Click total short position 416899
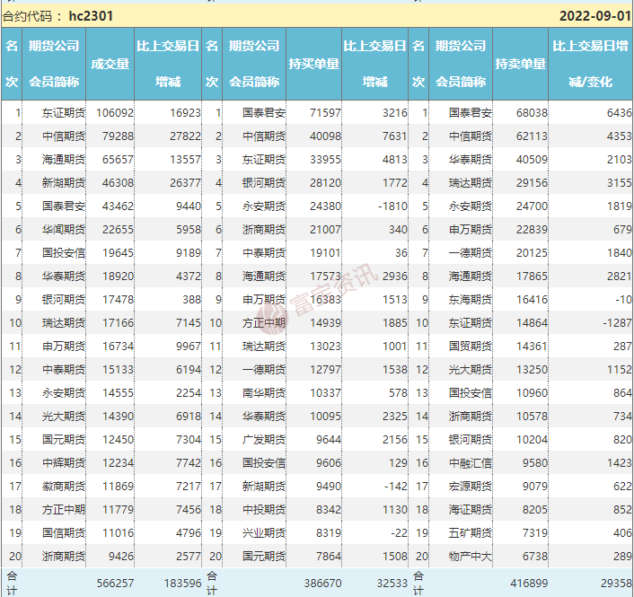Screen dimensions: 634x597 pyautogui.click(x=529, y=584)
